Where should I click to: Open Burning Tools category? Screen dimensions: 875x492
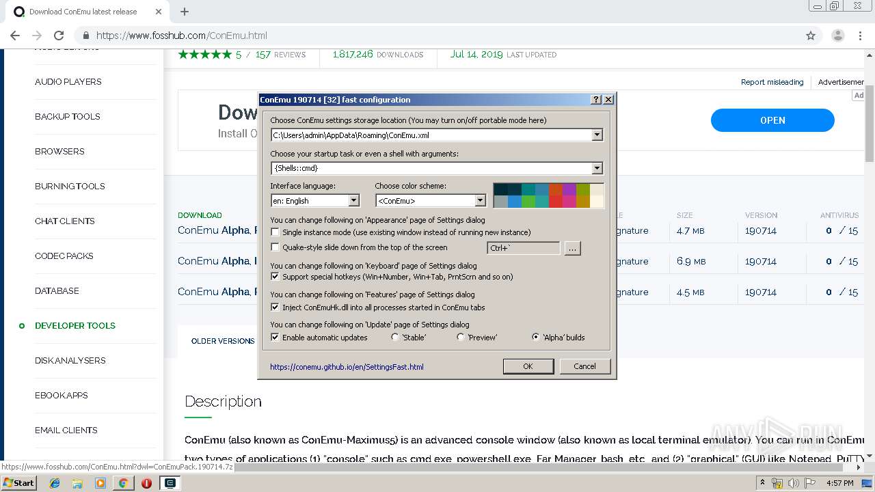[x=70, y=186]
